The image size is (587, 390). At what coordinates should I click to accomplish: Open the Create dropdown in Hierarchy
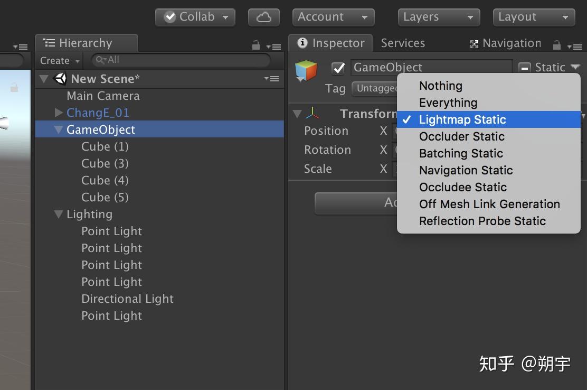[60, 61]
